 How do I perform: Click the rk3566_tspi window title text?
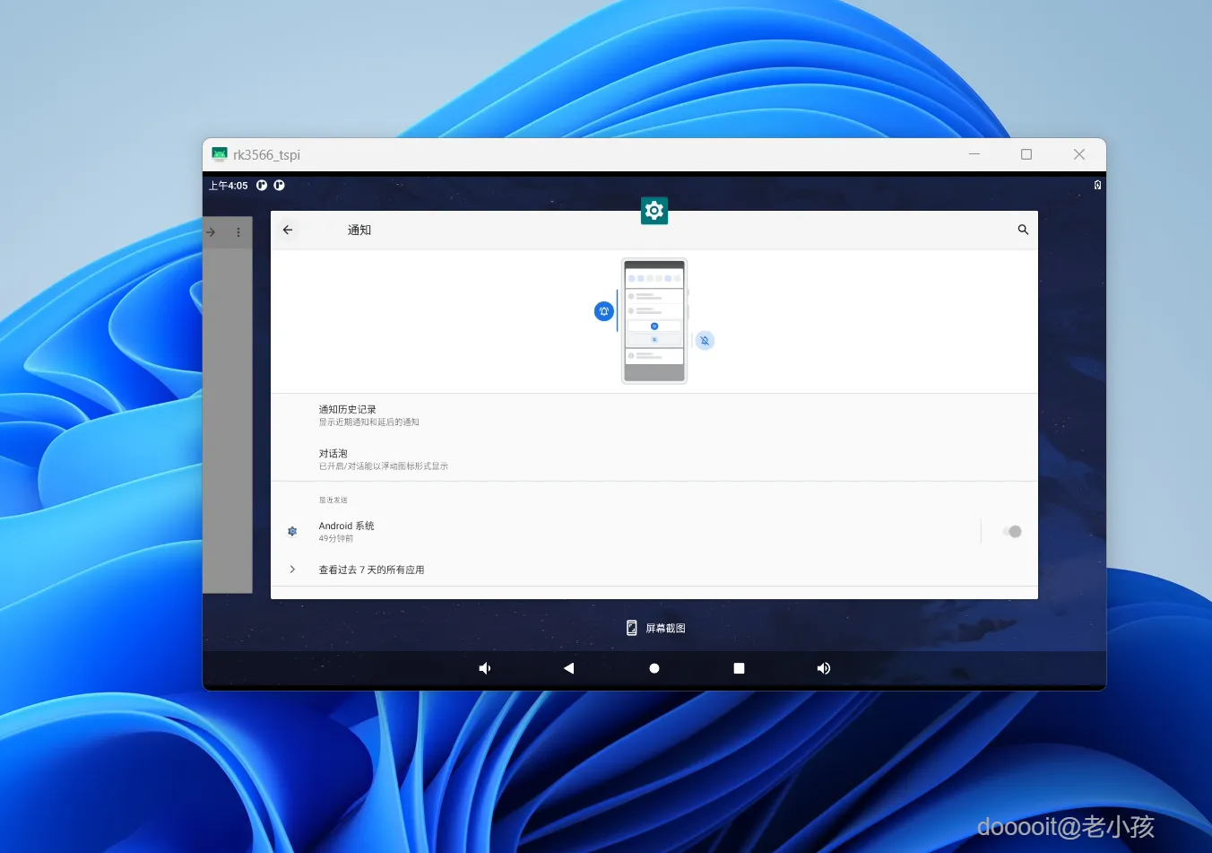(x=266, y=155)
